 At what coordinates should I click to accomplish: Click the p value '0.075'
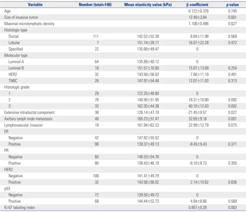pyautogui.click(x=232, y=125)
